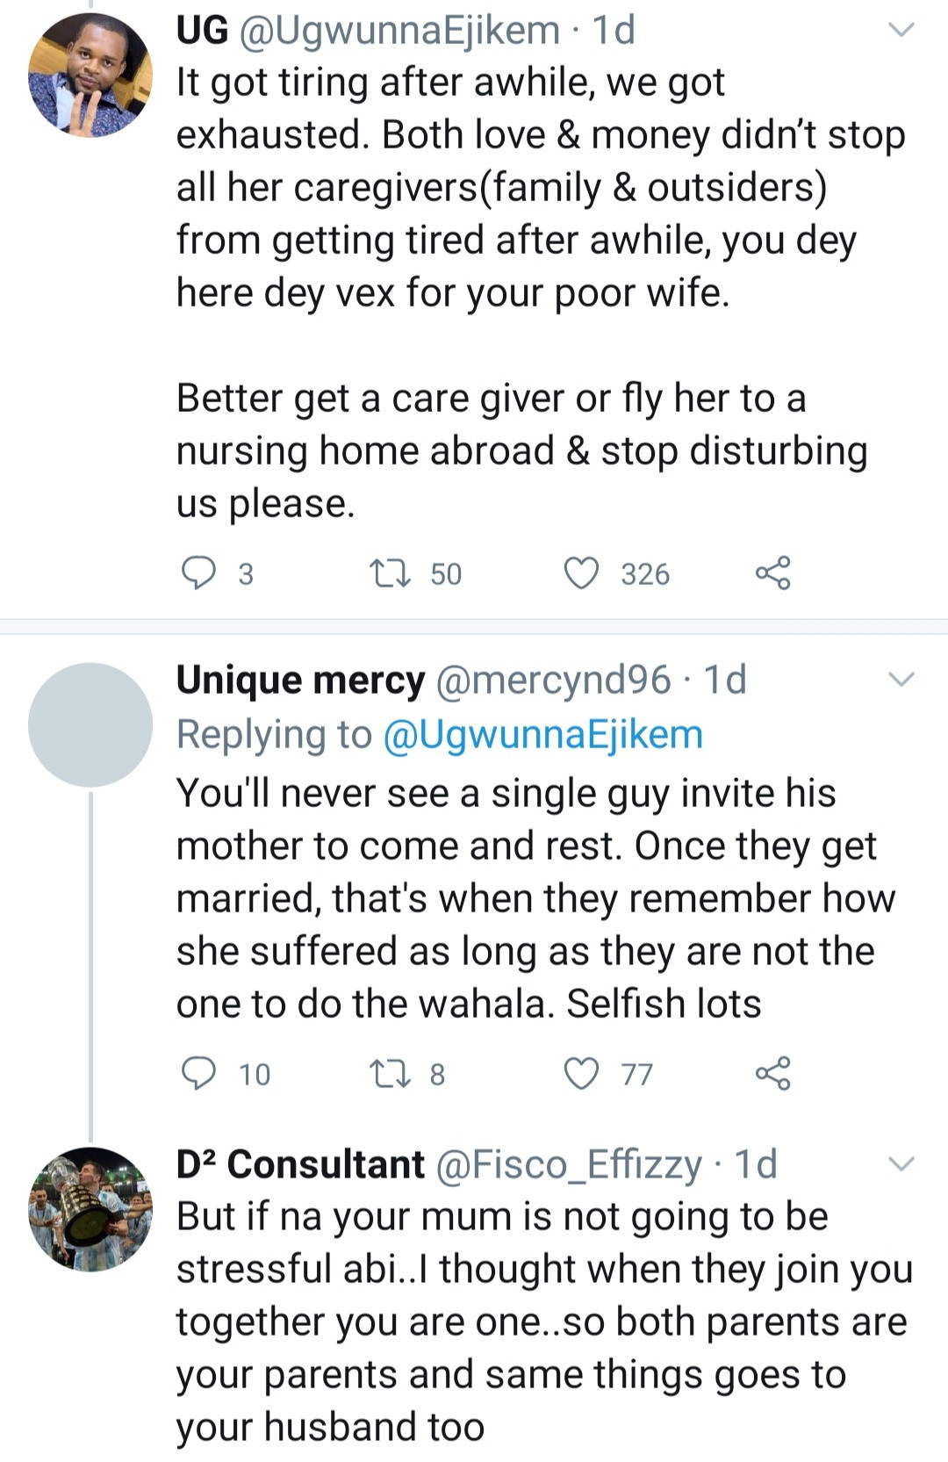This screenshot has height=1462, width=948.
Task: View D² Consultant's profile photo
Action: point(90,1209)
